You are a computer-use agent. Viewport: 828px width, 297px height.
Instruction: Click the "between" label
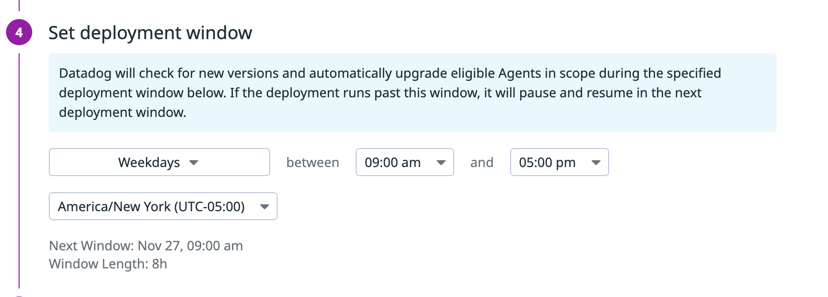point(312,163)
